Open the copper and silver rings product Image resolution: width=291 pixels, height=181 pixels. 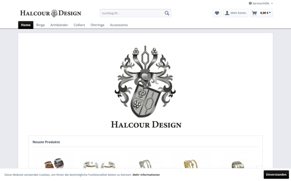(x=54, y=163)
